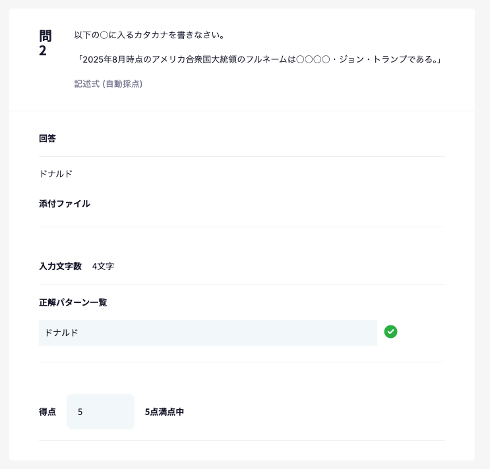Click the 記述式 (自動採点) label
The image size is (490, 469).
tap(108, 84)
